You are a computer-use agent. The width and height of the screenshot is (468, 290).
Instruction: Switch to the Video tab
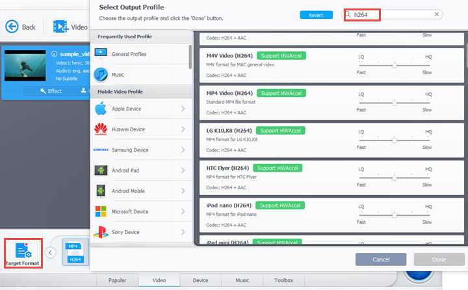click(159, 280)
